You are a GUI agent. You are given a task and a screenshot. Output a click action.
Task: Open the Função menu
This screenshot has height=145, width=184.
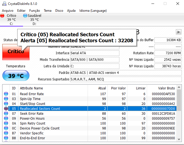click(x=34, y=11)
